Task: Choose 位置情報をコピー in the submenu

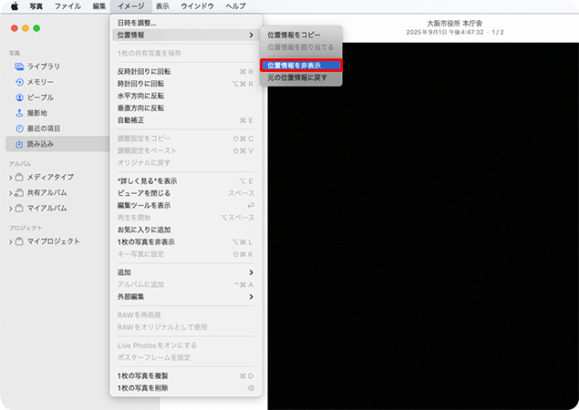Action: 301,35
